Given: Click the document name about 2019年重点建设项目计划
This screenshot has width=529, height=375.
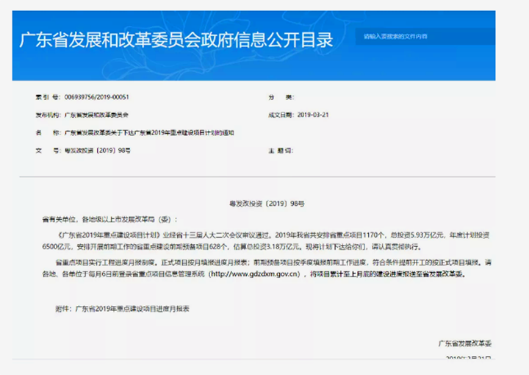Looking at the screenshot, I should click(x=151, y=132).
